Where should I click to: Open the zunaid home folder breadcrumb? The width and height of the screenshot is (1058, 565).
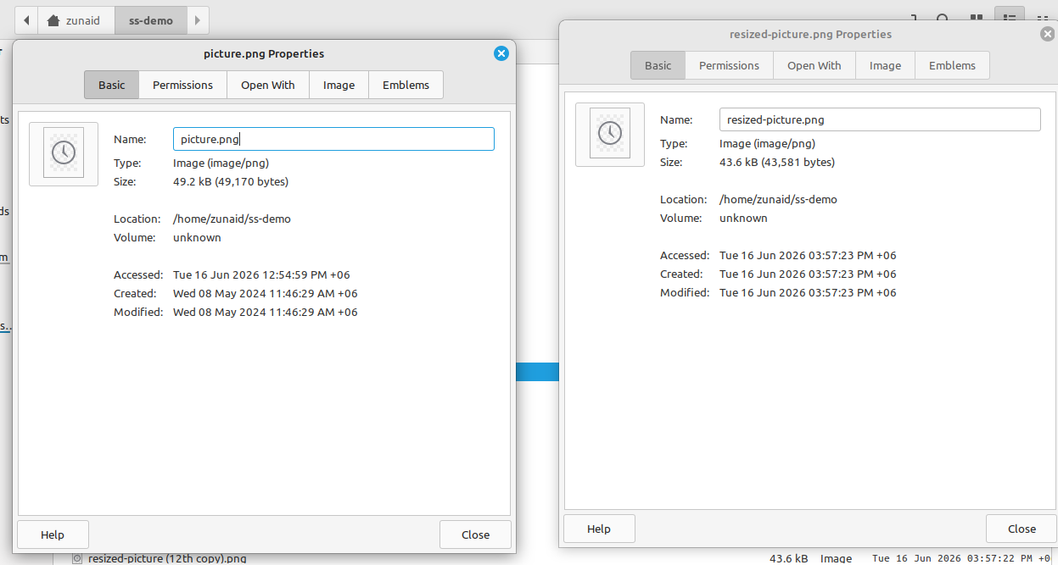click(x=76, y=20)
